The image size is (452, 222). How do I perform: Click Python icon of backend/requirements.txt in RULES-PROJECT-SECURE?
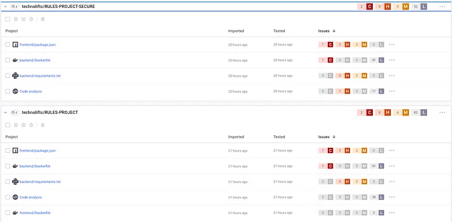click(15, 76)
